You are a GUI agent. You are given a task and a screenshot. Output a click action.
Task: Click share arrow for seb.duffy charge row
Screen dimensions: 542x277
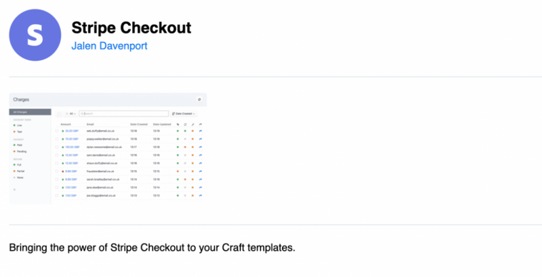tap(201, 130)
